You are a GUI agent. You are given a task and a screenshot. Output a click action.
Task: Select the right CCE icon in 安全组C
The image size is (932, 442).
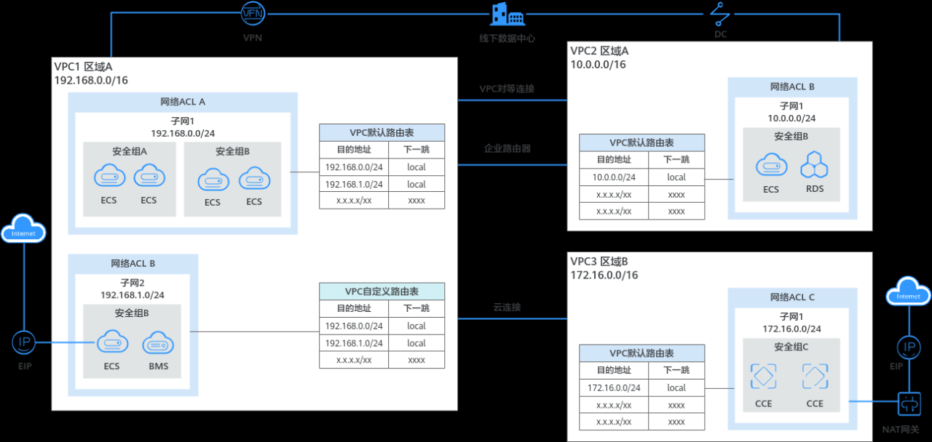coord(815,377)
